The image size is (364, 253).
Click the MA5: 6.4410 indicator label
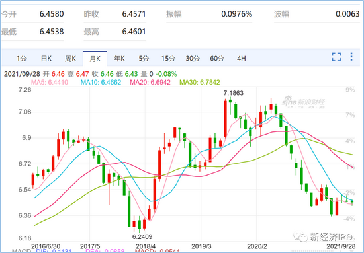(50, 82)
